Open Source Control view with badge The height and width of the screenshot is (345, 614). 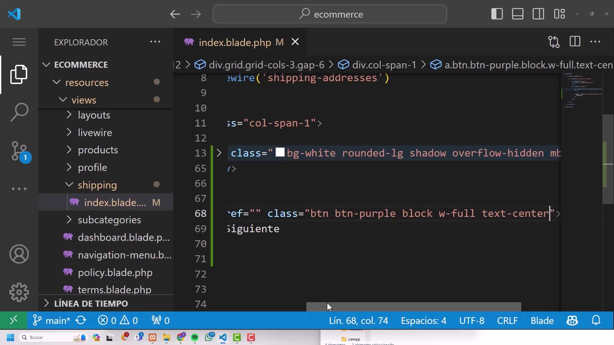19,151
